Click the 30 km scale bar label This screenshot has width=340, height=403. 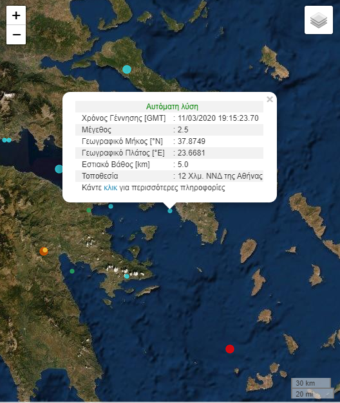click(x=305, y=383)
